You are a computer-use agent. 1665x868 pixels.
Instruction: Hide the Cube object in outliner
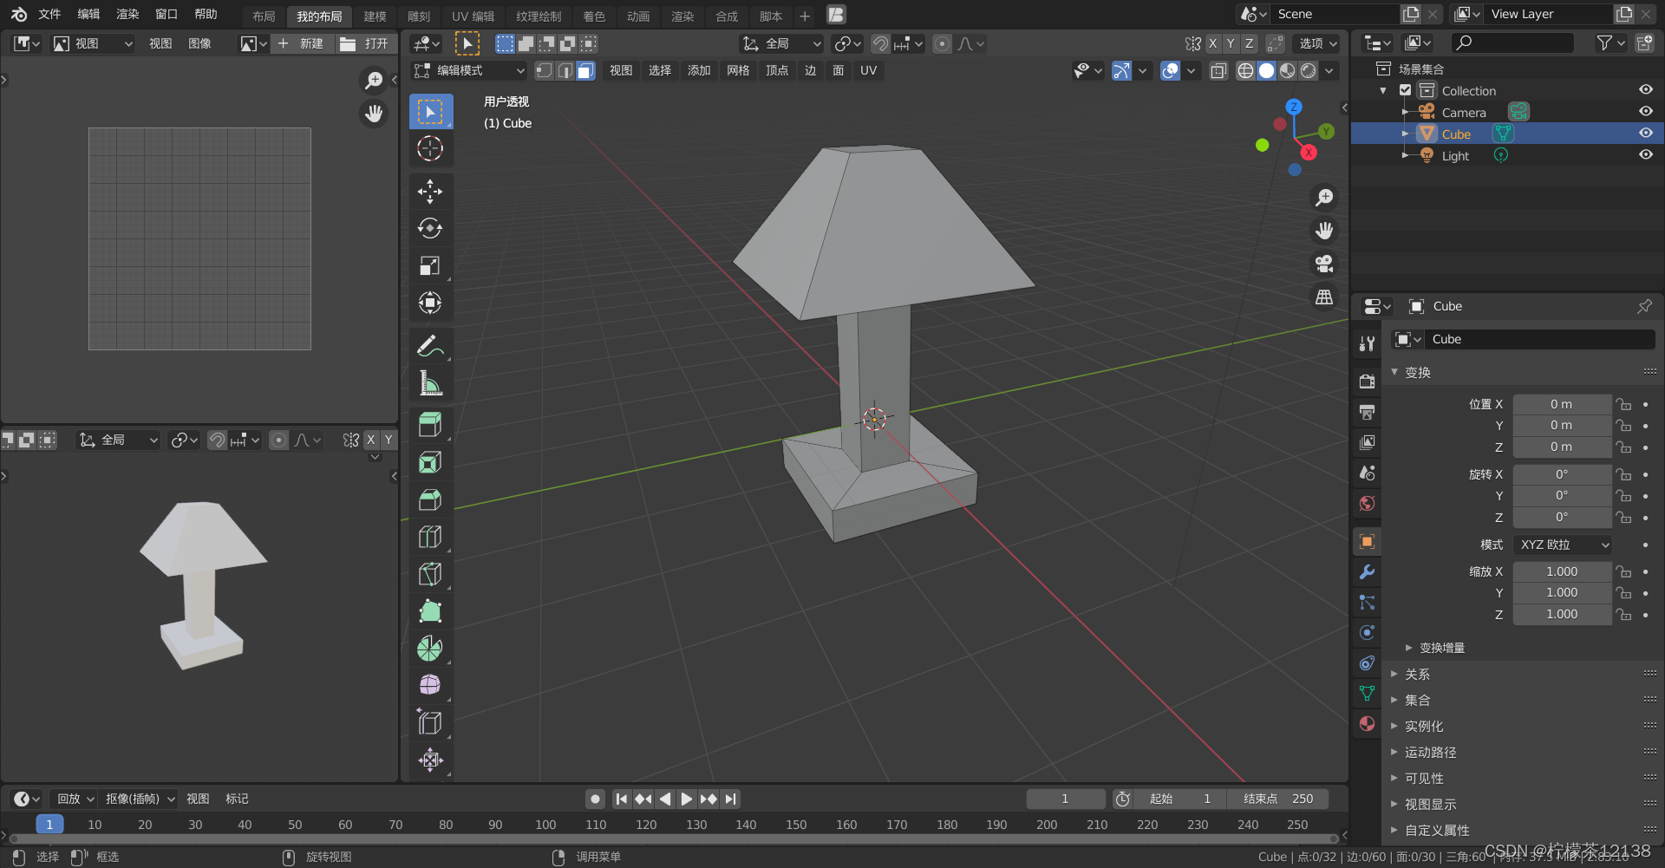pyautogui.click(x=1645, y=134)
